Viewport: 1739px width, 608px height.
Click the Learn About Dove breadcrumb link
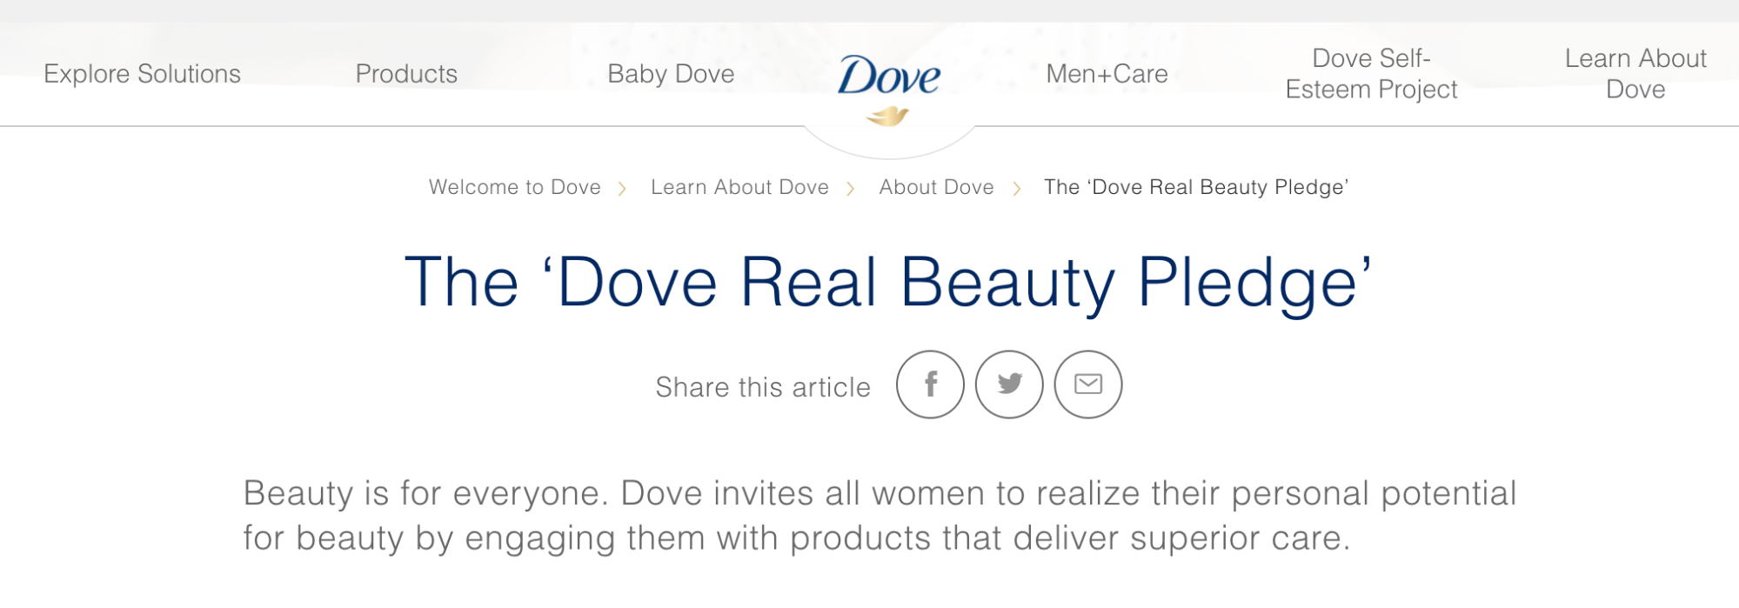739,187
